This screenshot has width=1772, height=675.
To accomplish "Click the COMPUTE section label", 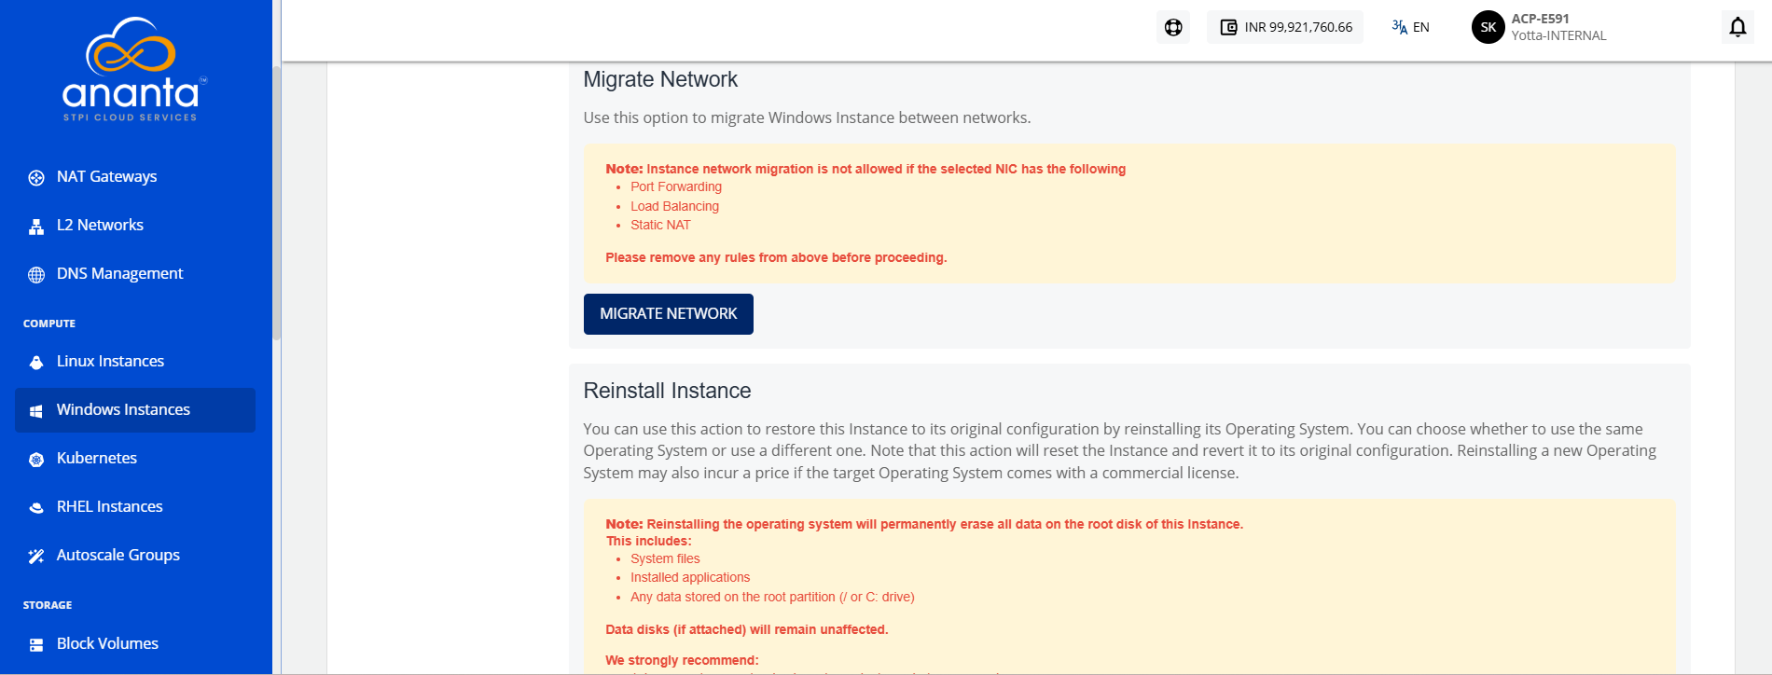I will coord(49,324).
